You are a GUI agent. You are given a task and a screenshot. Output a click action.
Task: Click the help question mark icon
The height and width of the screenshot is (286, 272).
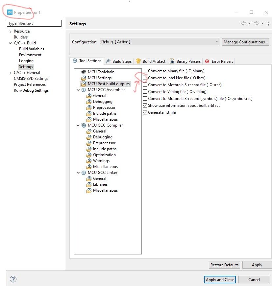13,279
